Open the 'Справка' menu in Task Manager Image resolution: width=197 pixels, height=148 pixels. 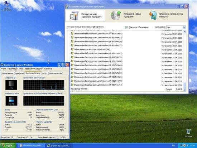coord(48,69)
